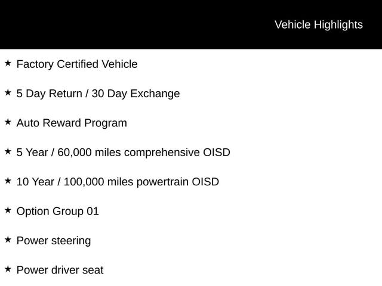Select 5 Year / 60,000 miles comprehensive line

124,153
